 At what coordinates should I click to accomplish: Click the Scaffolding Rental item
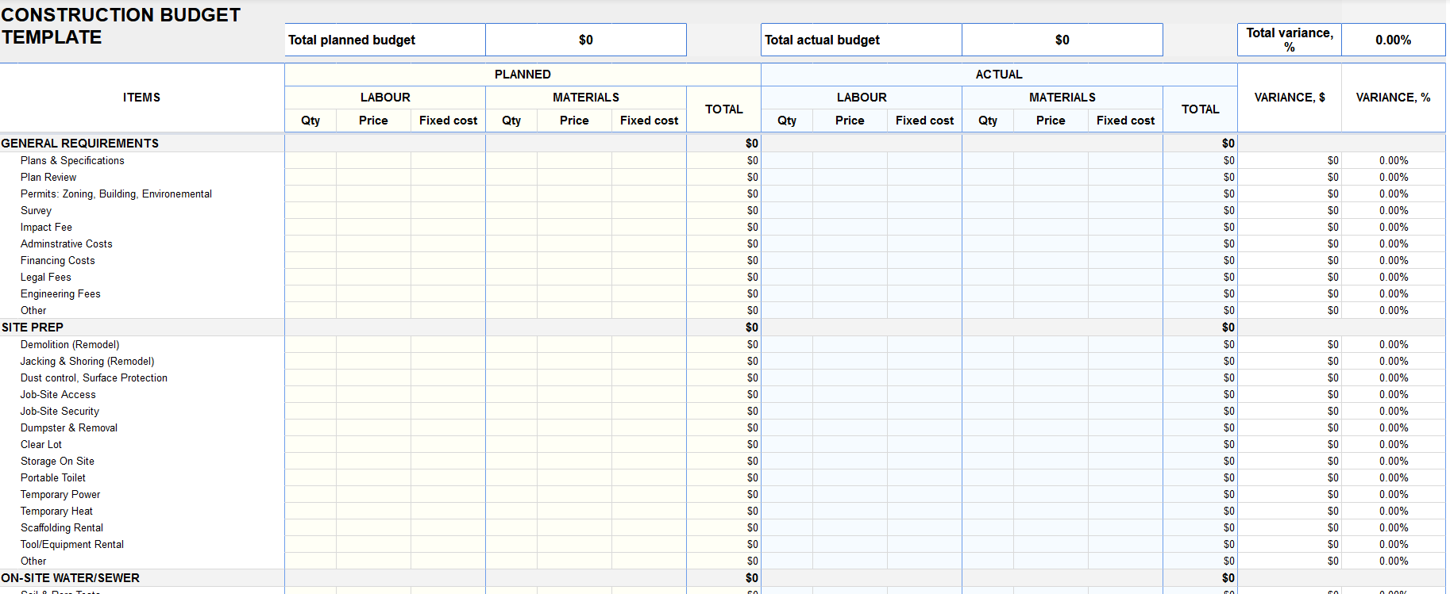62,527
